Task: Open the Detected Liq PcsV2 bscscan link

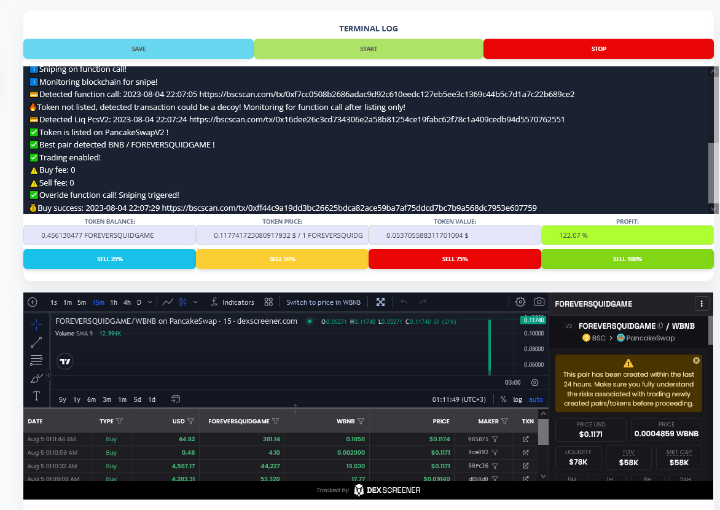Action: (x=377, y=119)
